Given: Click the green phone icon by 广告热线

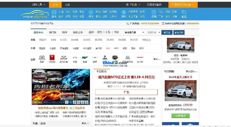Looking at the screenshot, I should tap(128, 23).
